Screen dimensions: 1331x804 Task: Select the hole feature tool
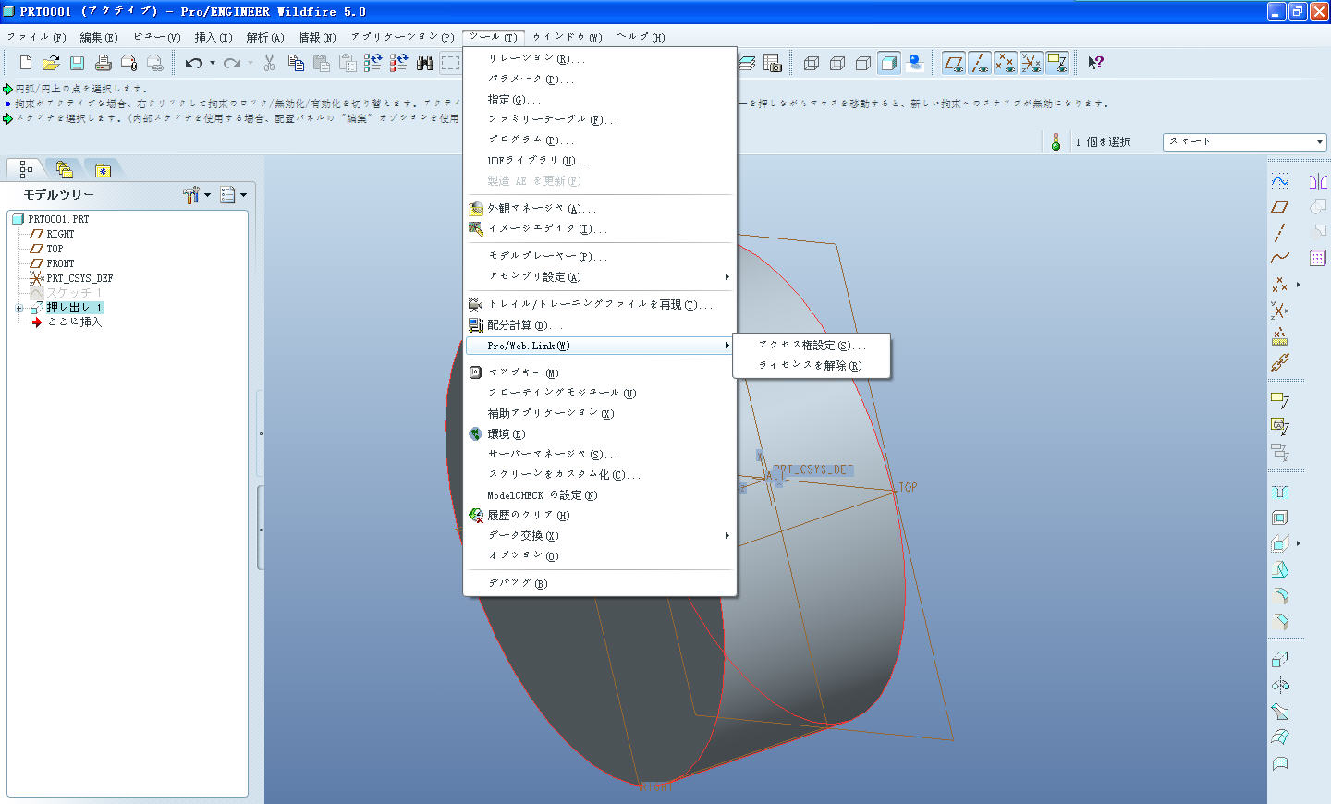[1280, 492]
